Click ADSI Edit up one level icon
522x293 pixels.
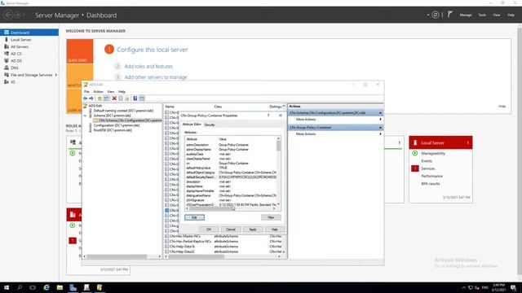click(x=100, y=98)
